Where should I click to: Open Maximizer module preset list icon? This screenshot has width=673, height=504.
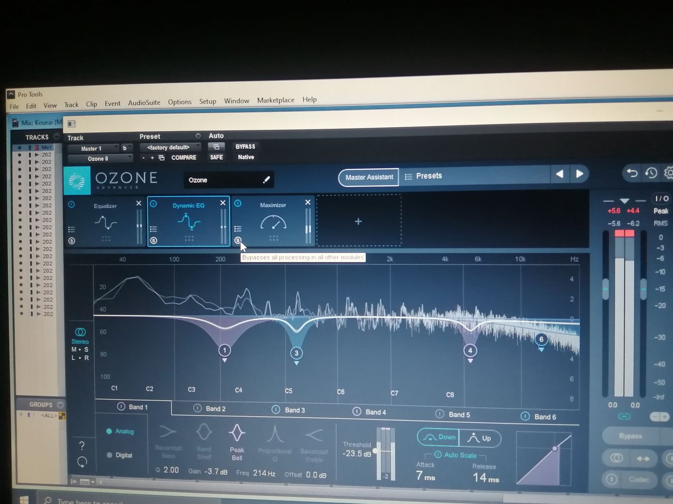[x=238, y=228]
